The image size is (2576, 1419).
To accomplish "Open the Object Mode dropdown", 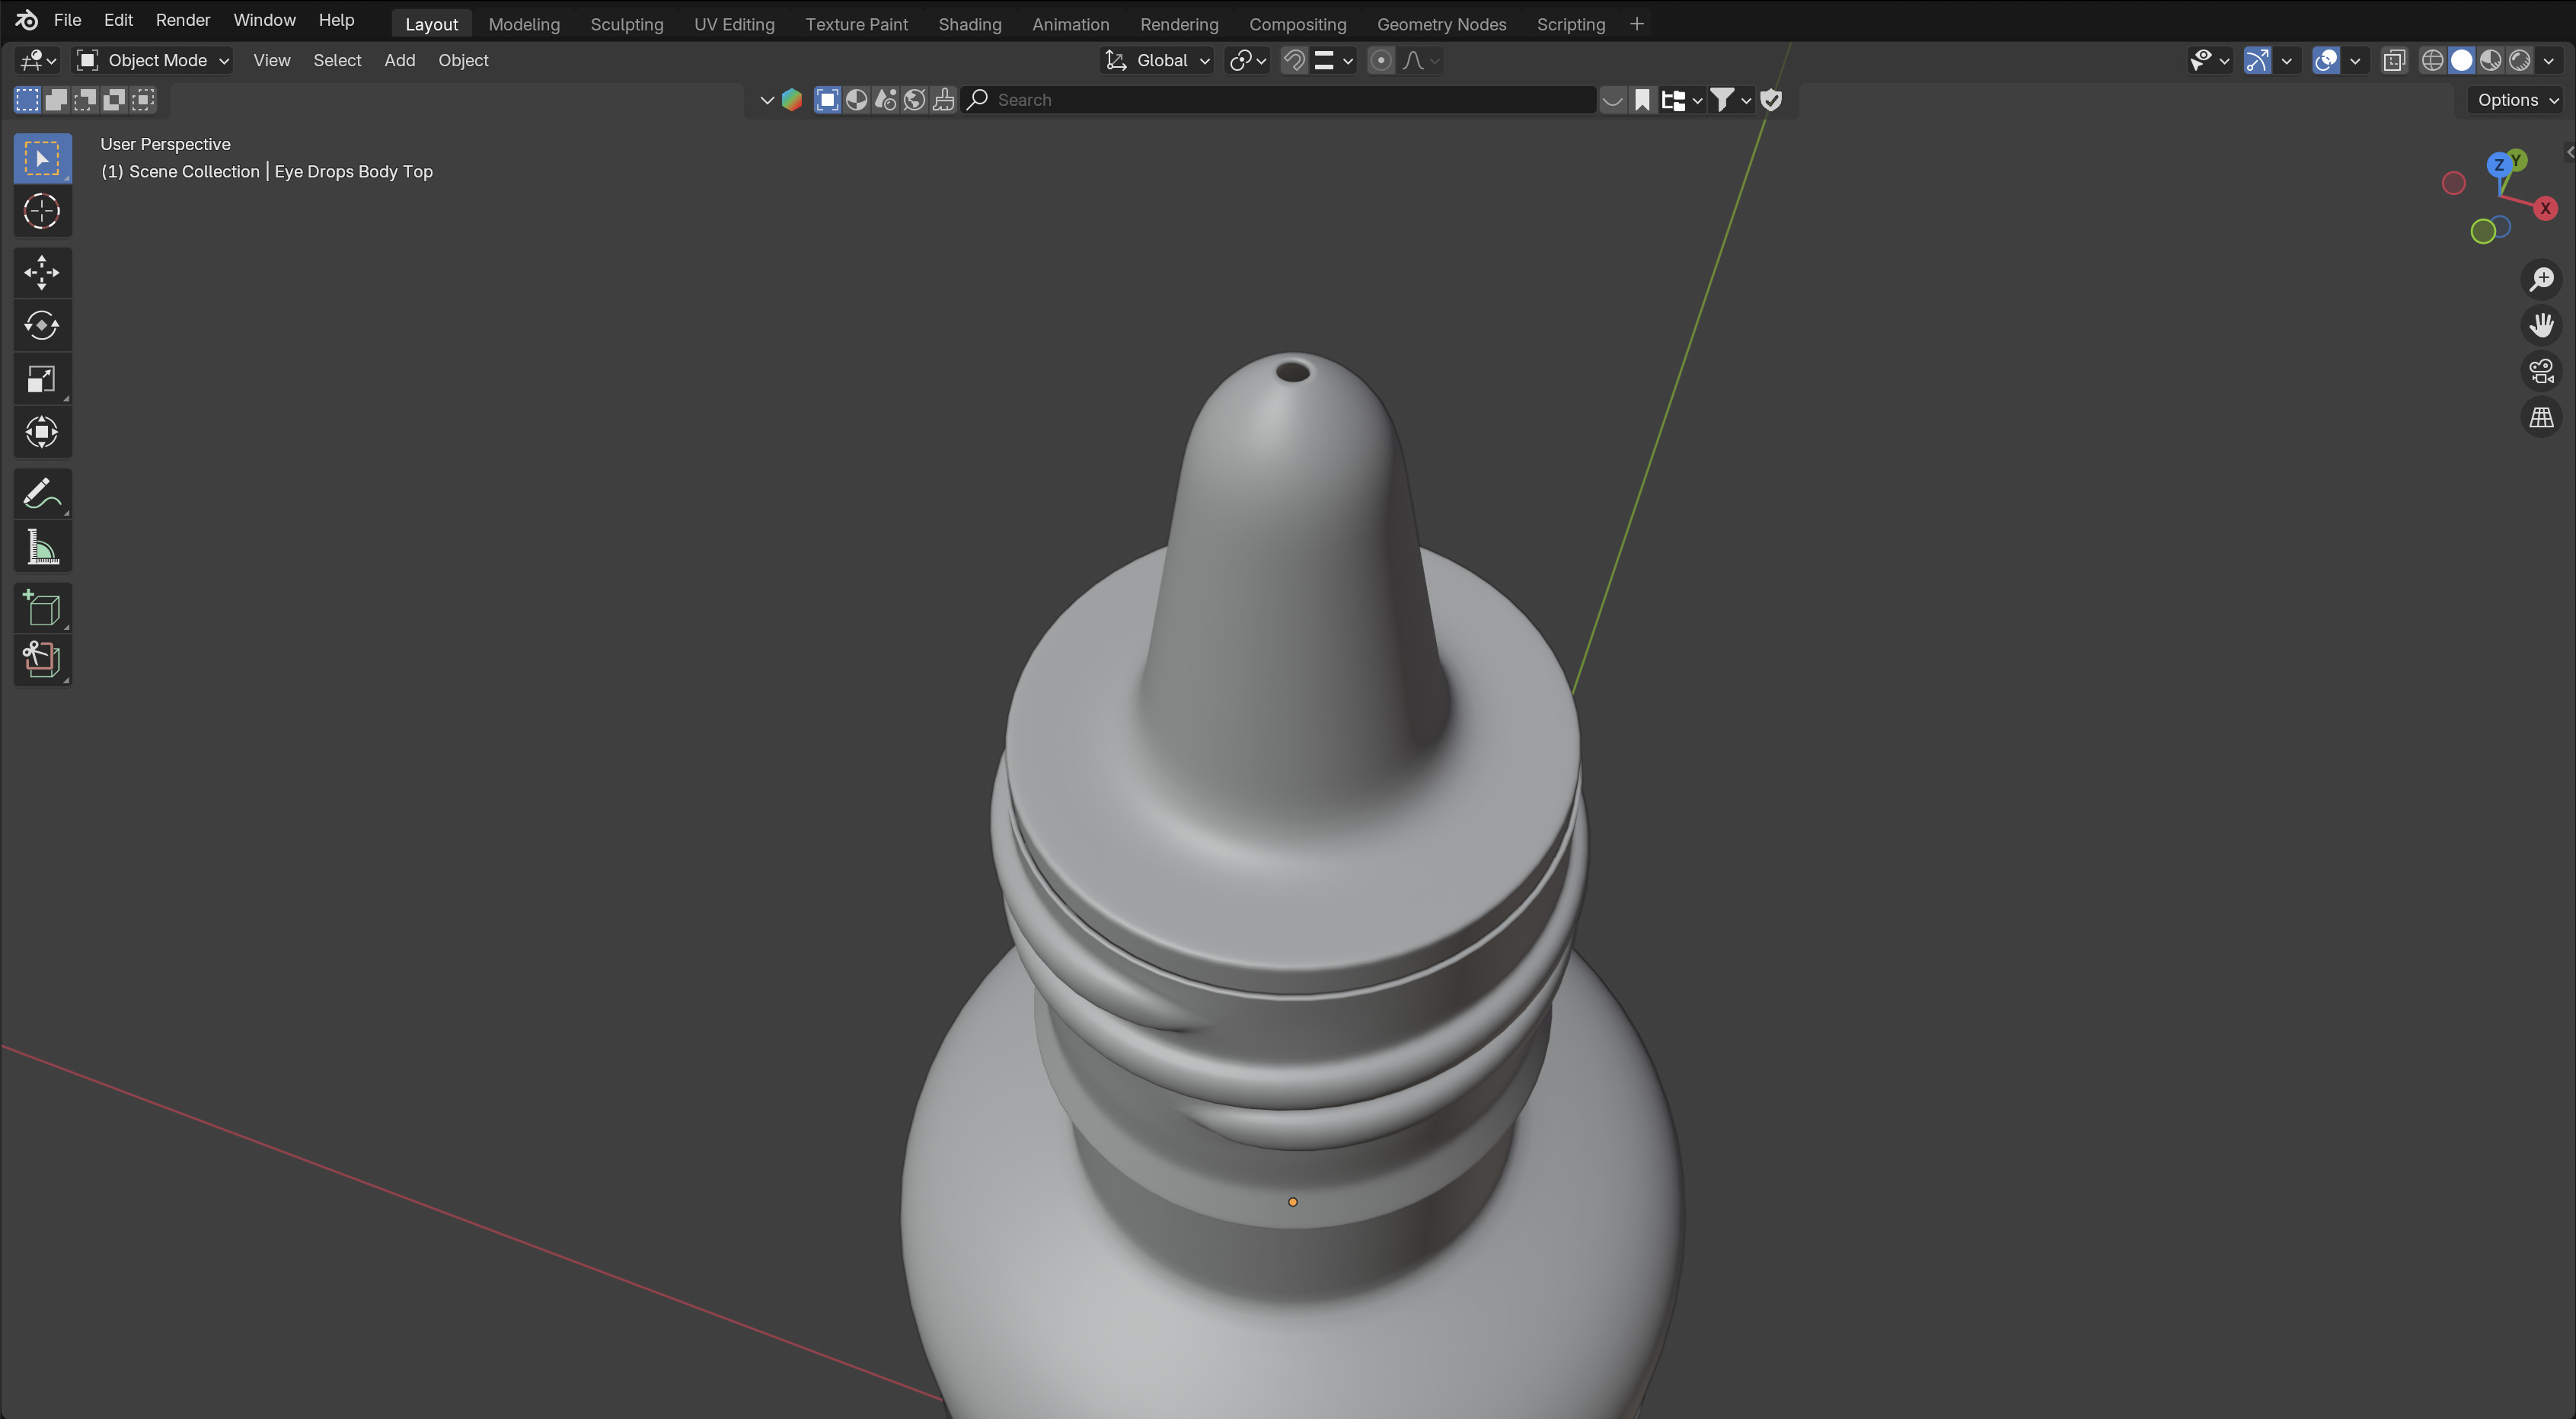I will point(153,61).
